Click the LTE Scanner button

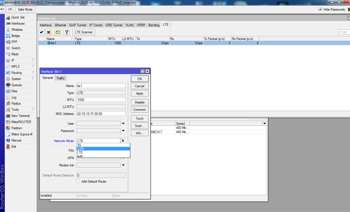coord(84,32)
